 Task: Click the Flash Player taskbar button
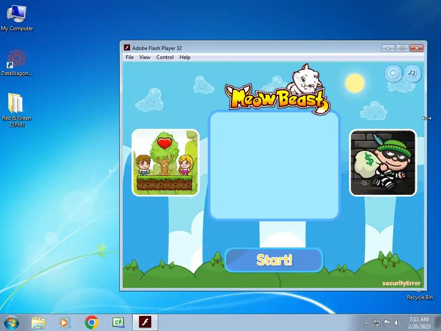pyautogui.click(x=145, y=322)
